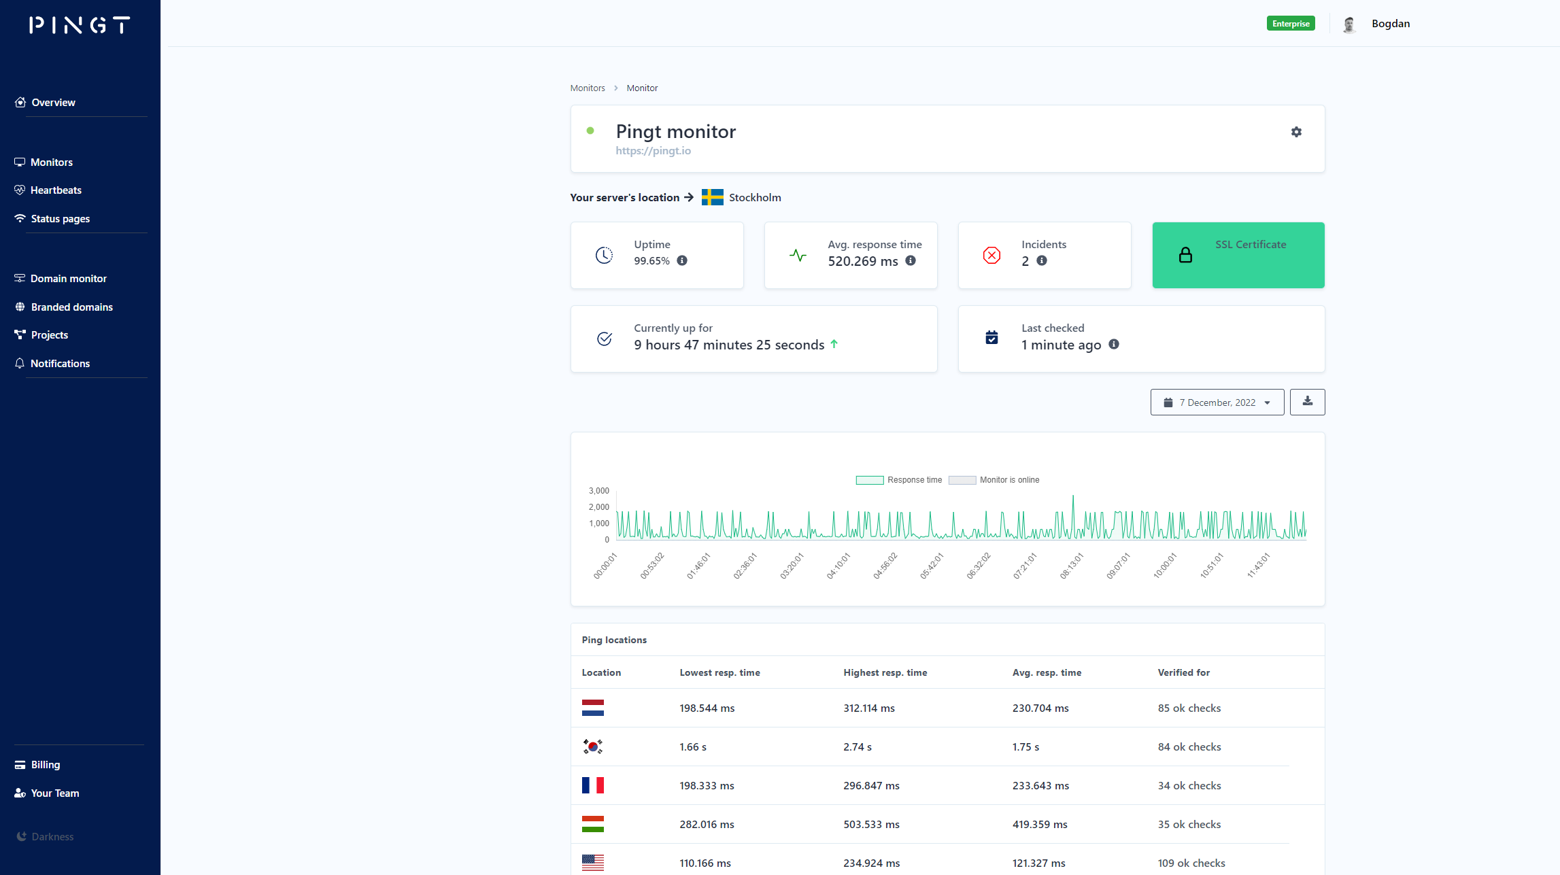Screen dimensions: 1560x875
Task: Click the PINGT logo
Action: point(80,25)
